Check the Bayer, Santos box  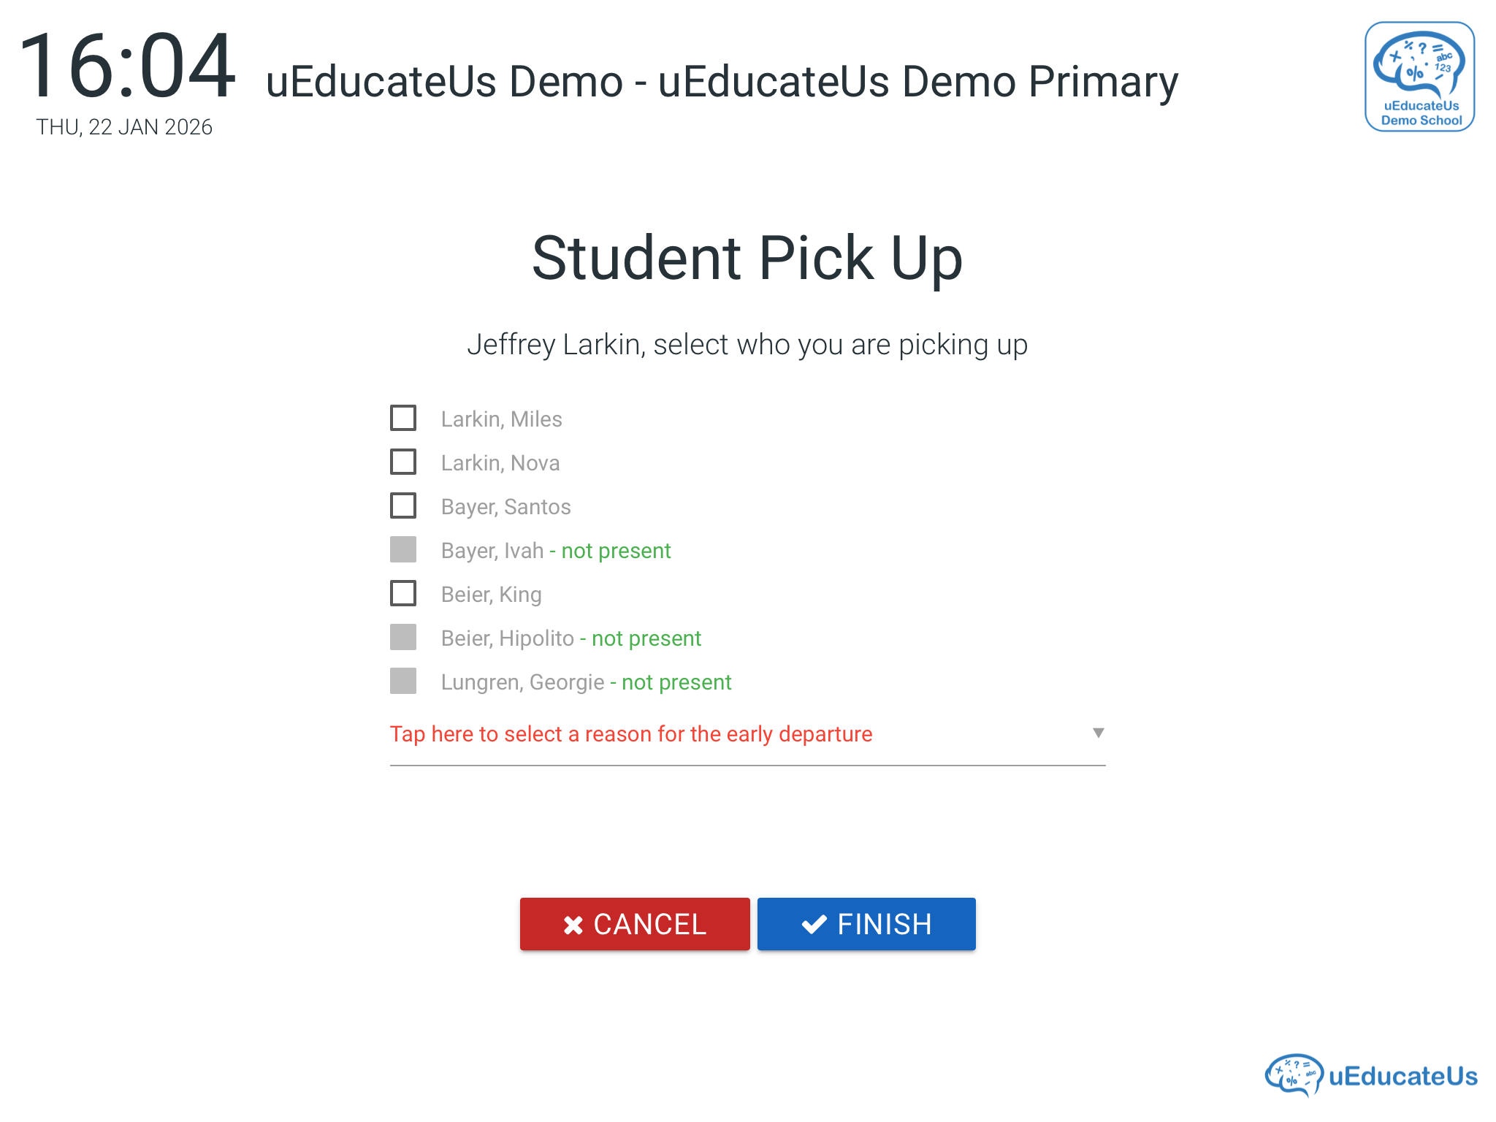403,506
